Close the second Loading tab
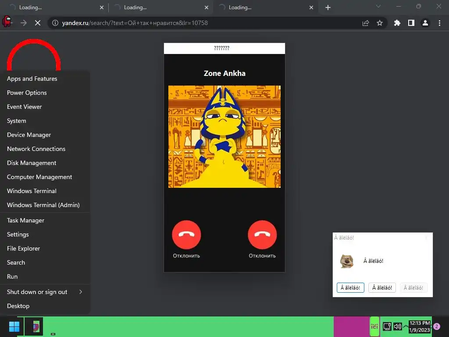This screenshot has width=449, height=337. tap(207, 7)
